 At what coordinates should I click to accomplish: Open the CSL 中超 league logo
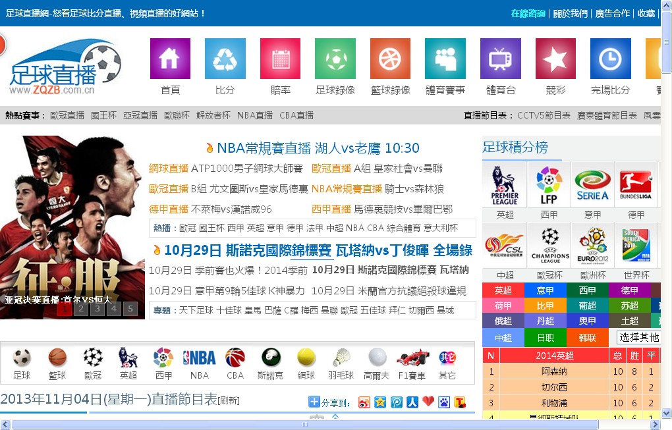pyautogui.click(x=505, y=246)
